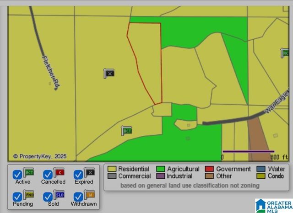This screenshot has height=213, width=293.
Task: Click the Sold flag icon in legend
Action: click(x=60, y=195)
